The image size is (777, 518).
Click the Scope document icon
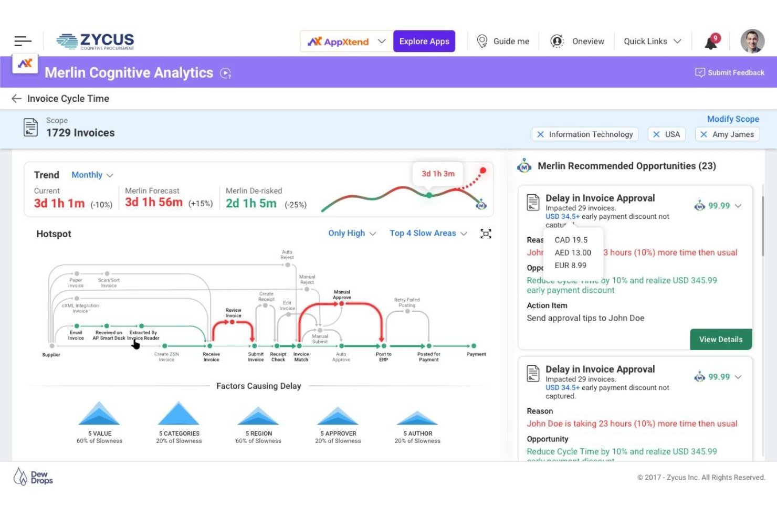coord(30,128)
